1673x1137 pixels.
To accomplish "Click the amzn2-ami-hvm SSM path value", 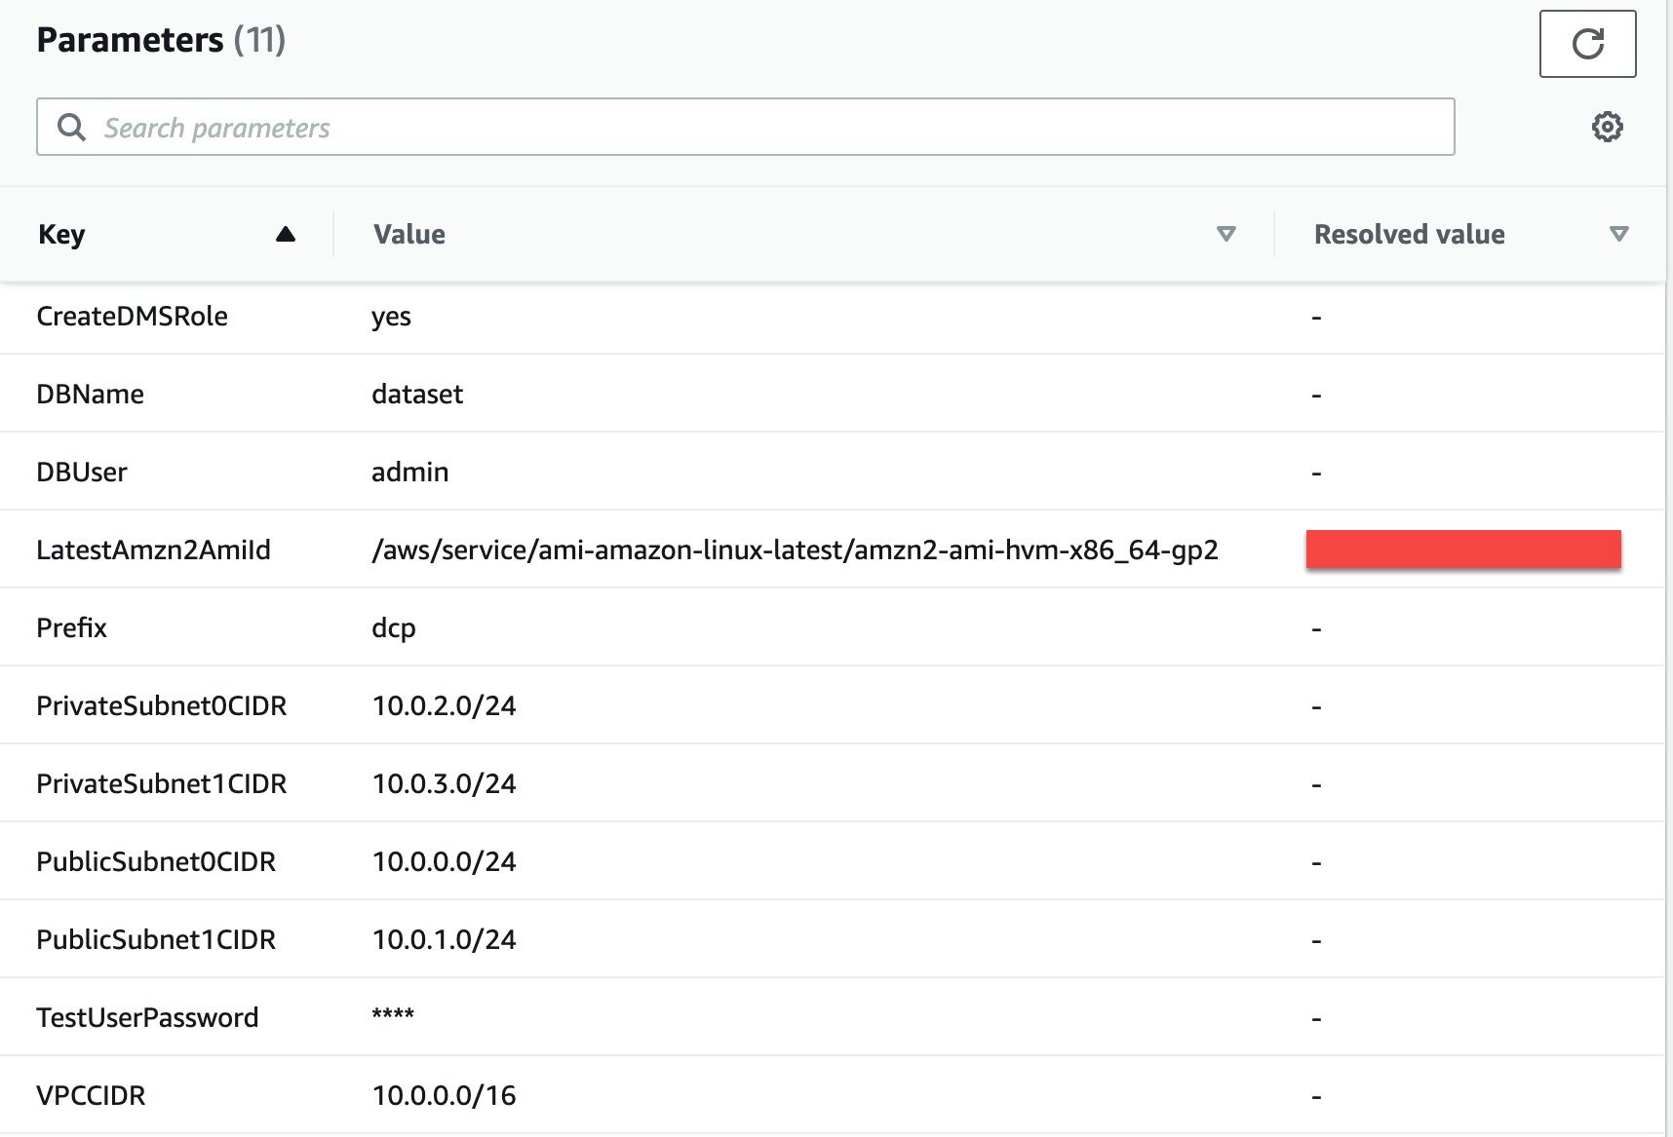I will (795, 550).
